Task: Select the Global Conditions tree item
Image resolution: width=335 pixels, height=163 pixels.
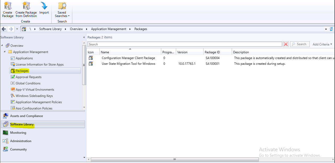Action: point(28,83)
